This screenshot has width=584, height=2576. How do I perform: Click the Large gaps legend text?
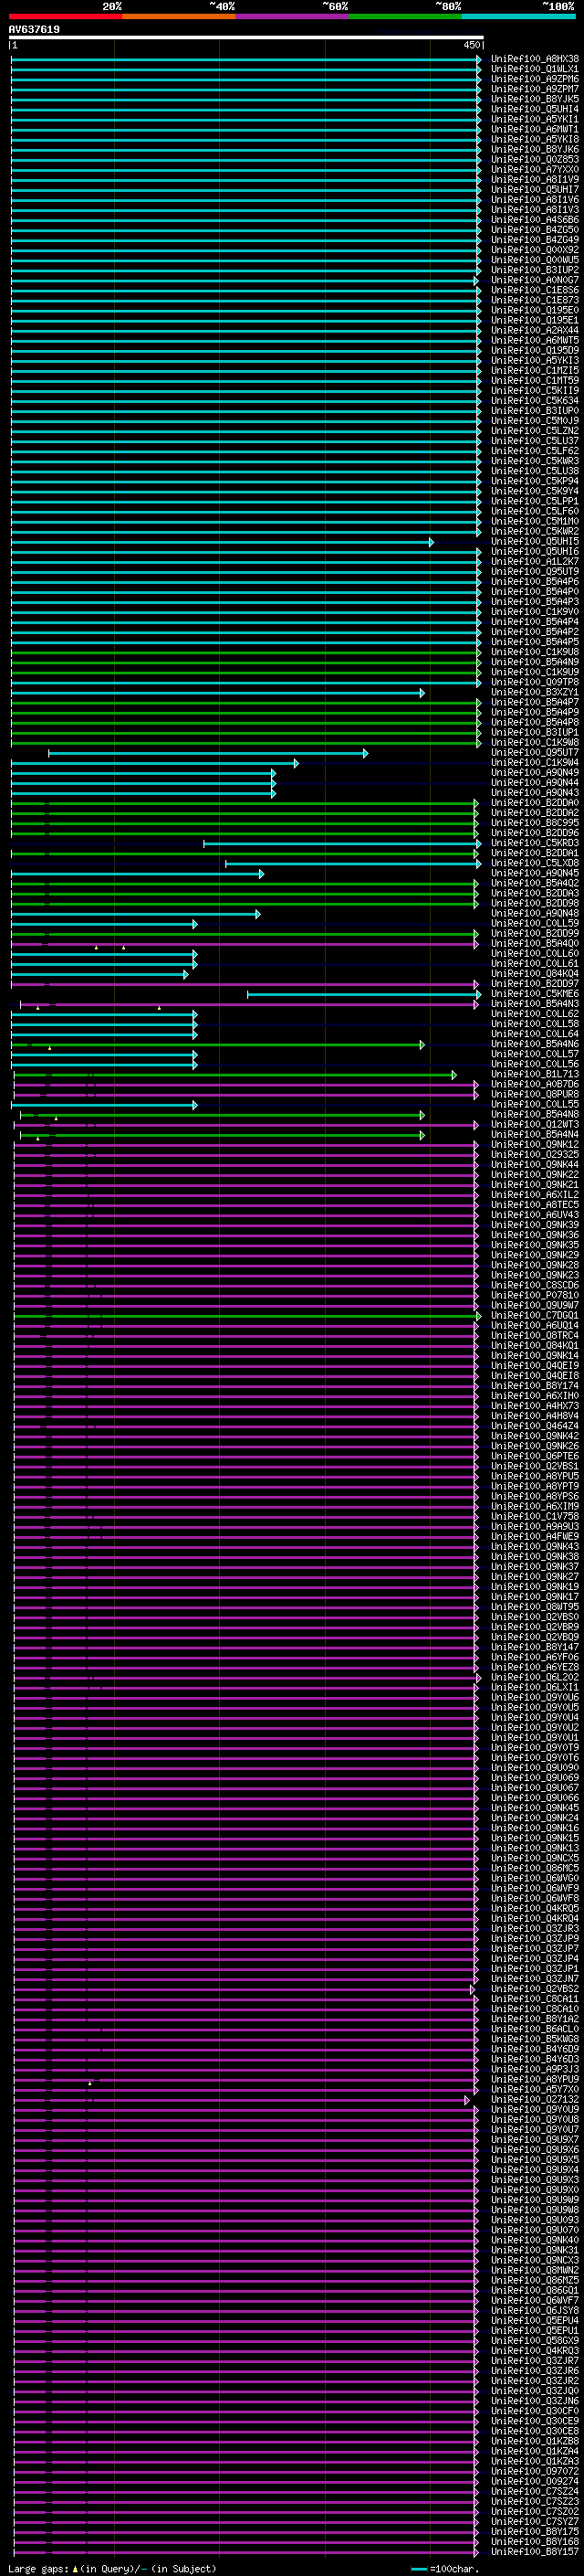coord(112,2568)
